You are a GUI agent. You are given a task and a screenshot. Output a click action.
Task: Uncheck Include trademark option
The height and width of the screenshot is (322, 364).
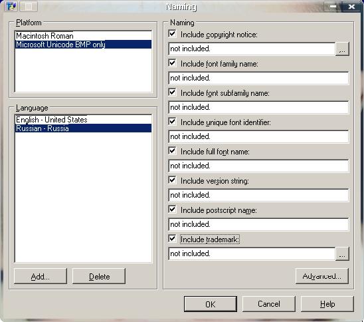point(172,239)
